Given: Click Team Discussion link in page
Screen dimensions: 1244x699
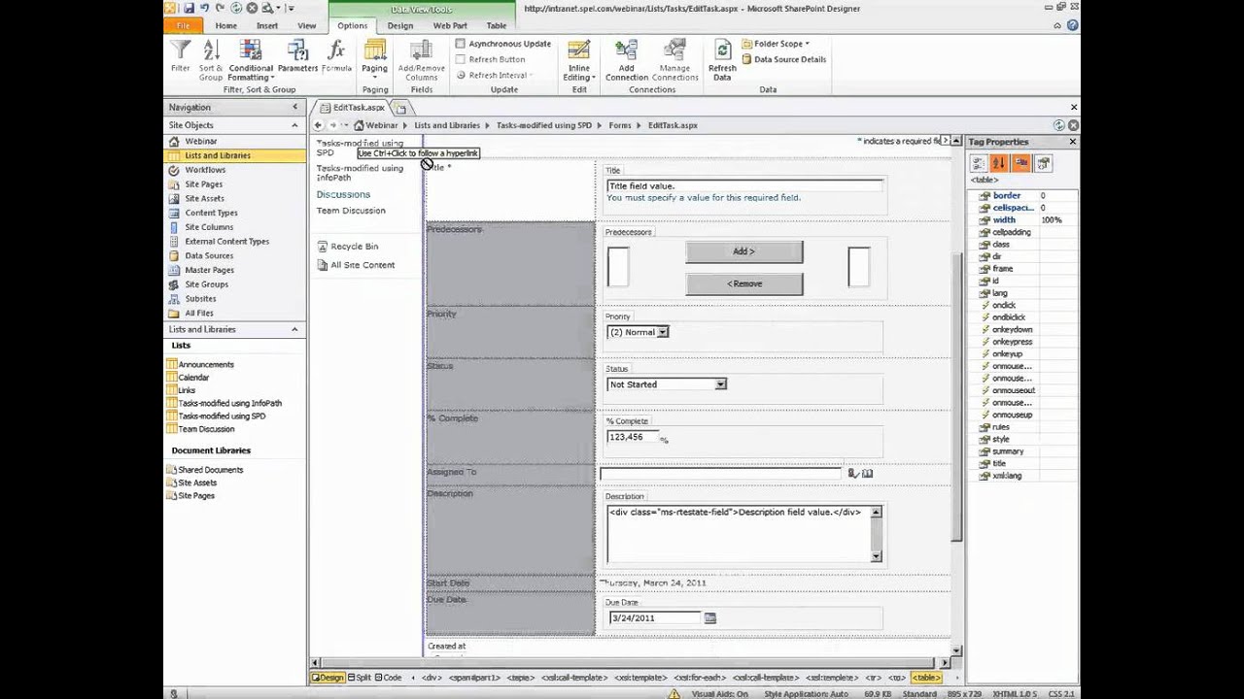Looking at the screenshot, I should [x=351, y=211].
